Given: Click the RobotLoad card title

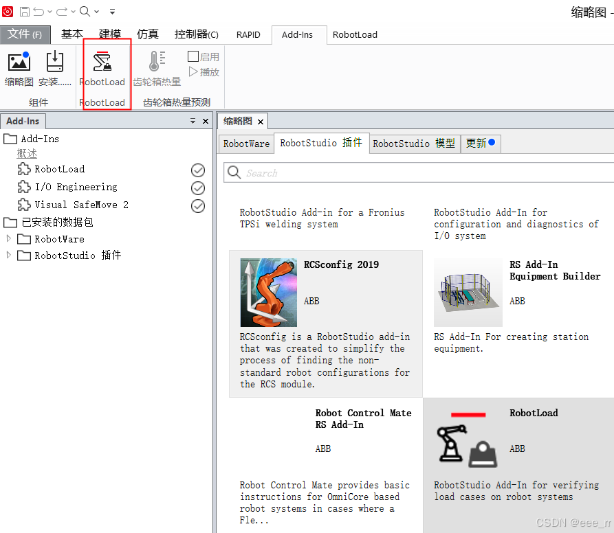Looking at the screenshot, I should tap(534, 413).
